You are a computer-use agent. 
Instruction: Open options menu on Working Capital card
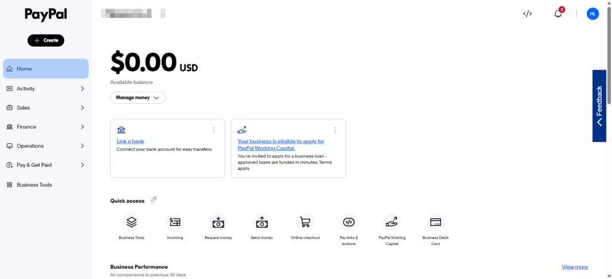[335, 131]
